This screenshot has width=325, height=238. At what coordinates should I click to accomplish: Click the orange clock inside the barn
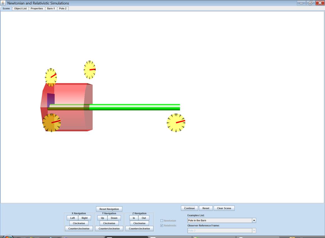click(x=51, y=122)
